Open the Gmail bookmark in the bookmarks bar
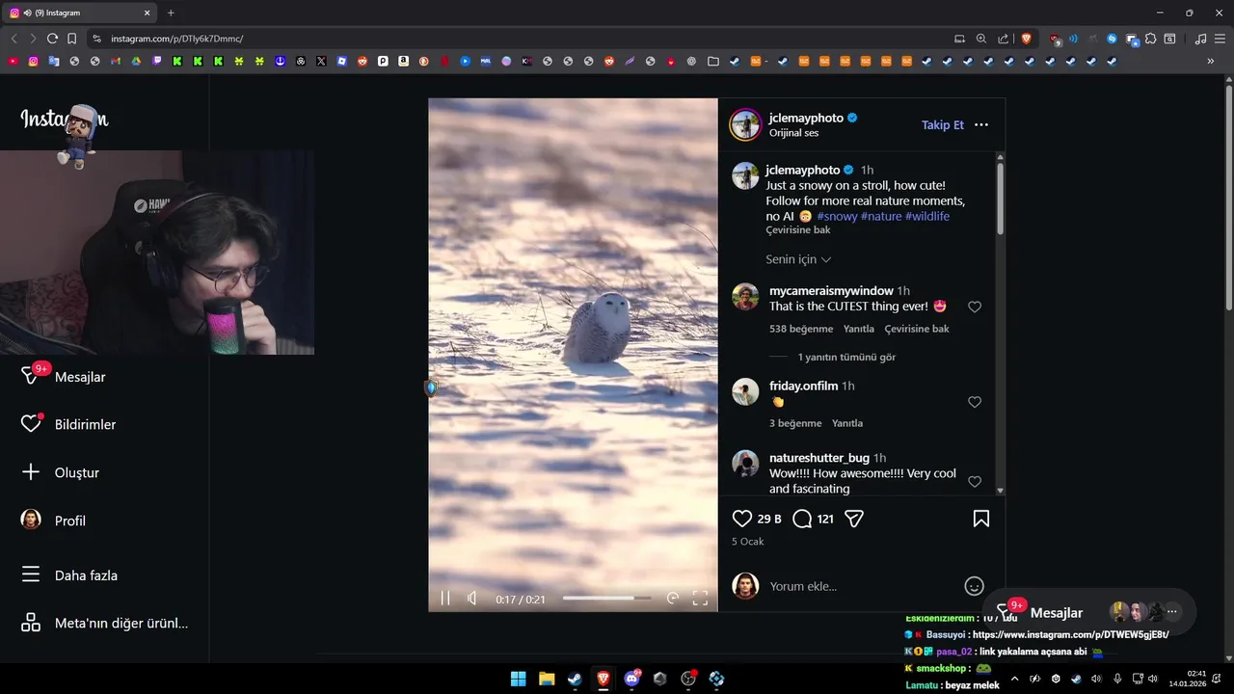The height and width of the screenshot is (694, 1234). (x=116, y=61)
